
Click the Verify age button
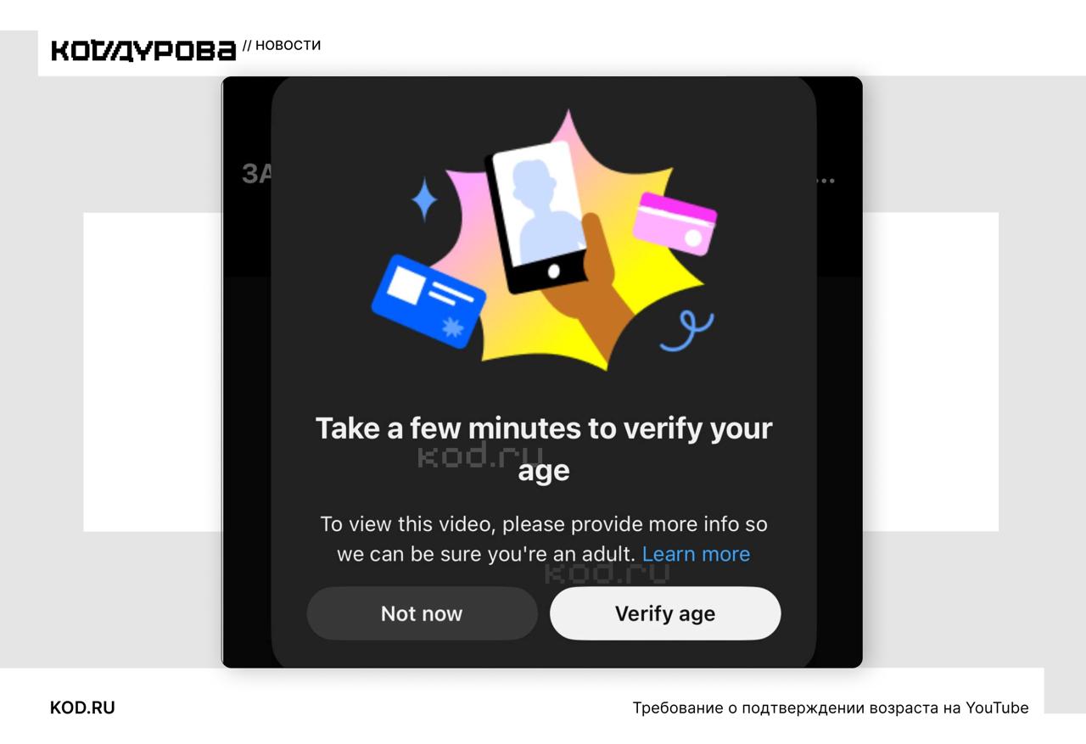pyautogui.click(x=664, y=613)
